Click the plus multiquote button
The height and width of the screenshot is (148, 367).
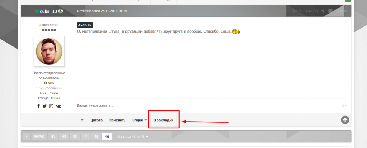pos(82,120)
